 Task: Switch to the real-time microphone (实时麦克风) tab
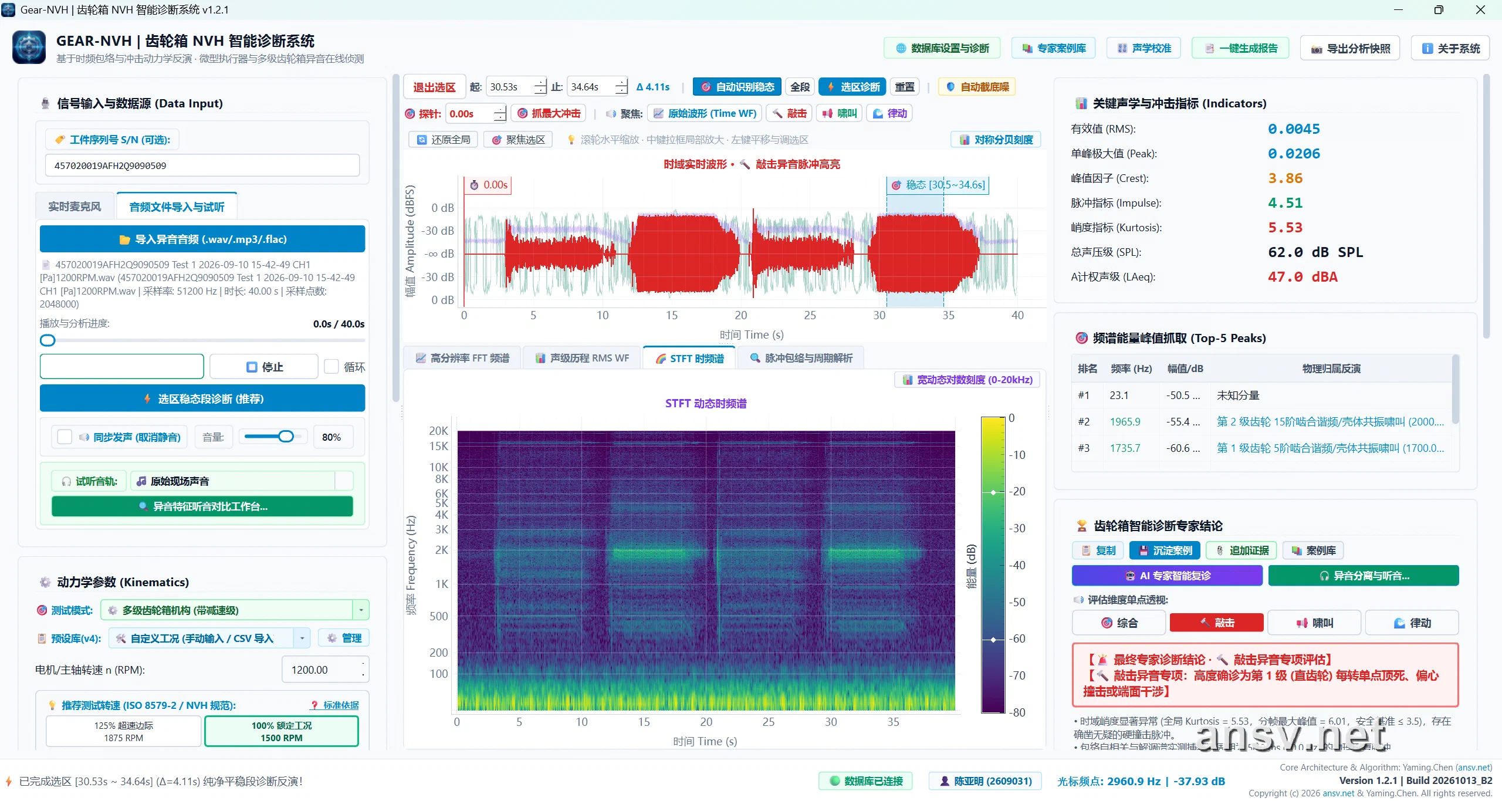click(x=75, y=207)
